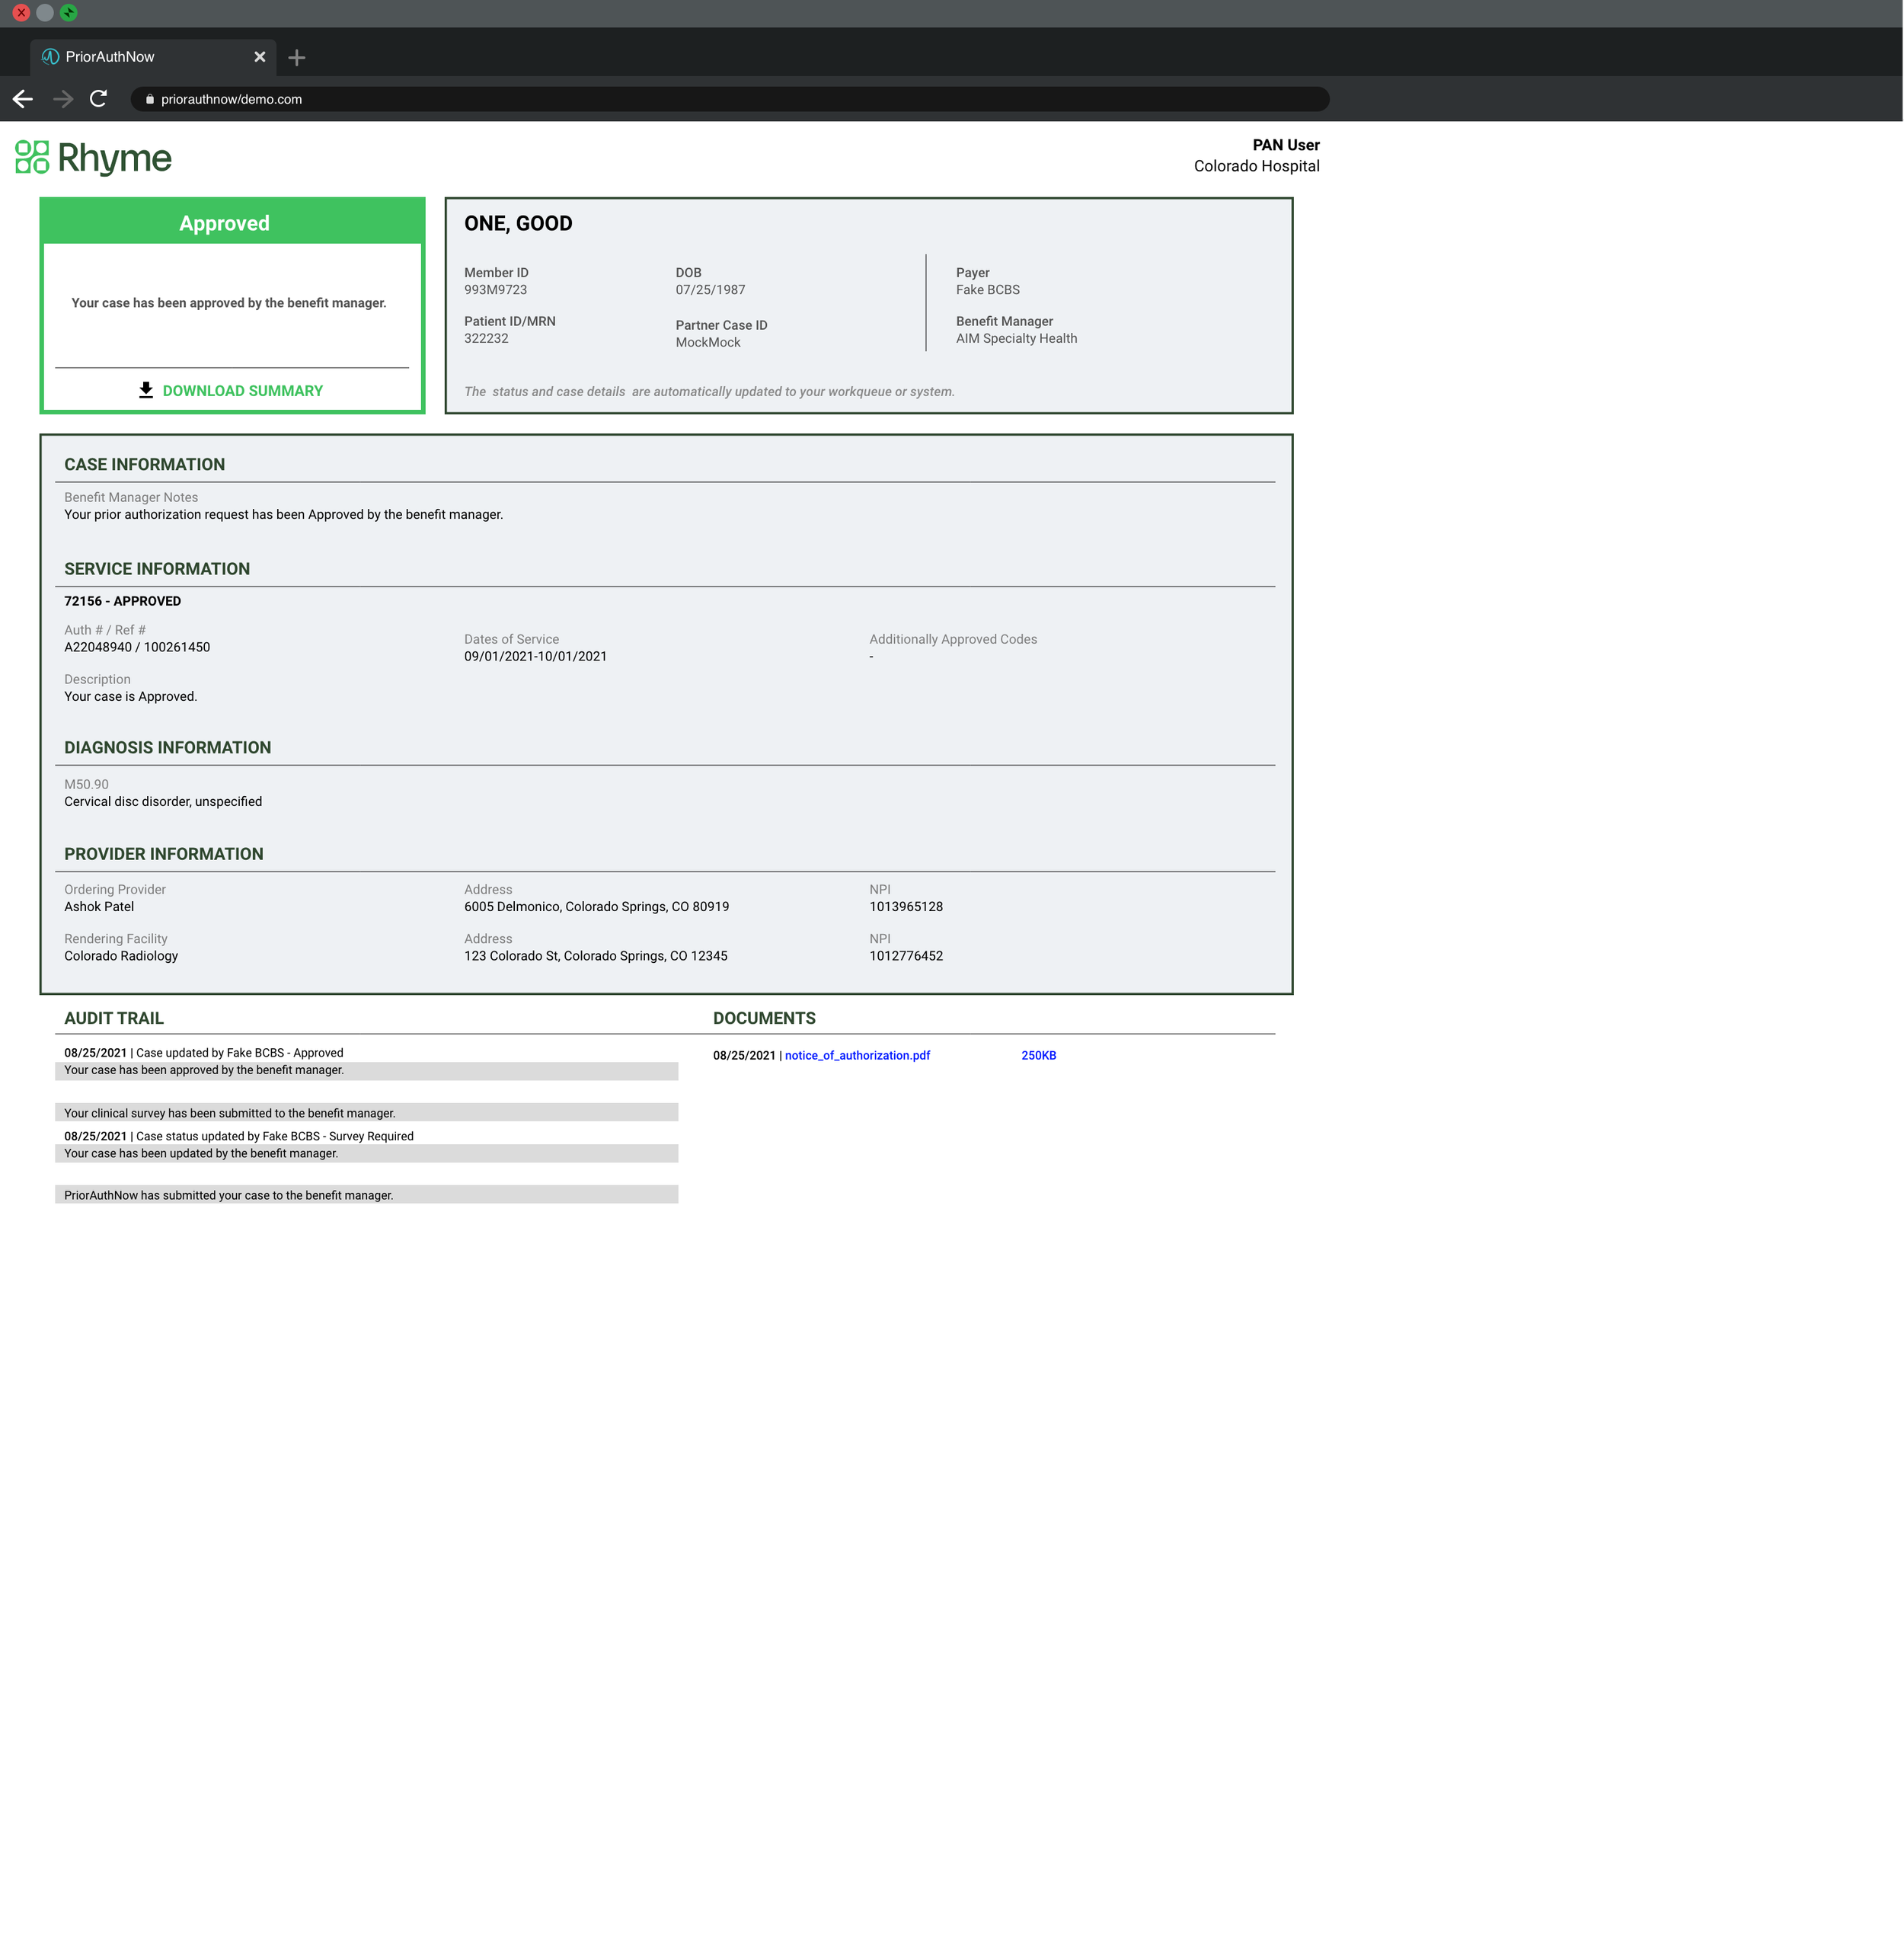Viewport: 1904px width, 1941px height.
Task: Click the PriorAuthNow tab favicon
Action: coord(50,57)
